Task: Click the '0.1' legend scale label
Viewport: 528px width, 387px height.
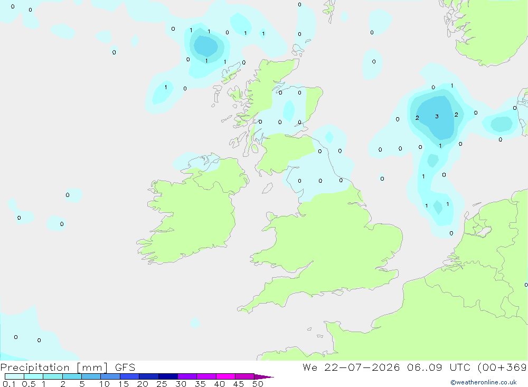Action: tap(9, 384)
